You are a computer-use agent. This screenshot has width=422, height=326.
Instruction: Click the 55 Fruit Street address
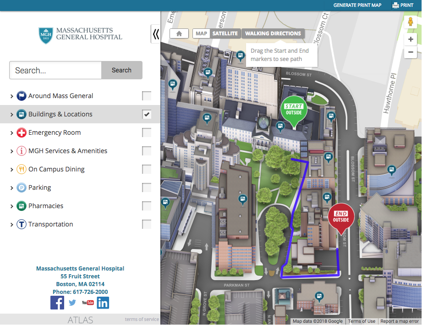[x=80, y=276]
